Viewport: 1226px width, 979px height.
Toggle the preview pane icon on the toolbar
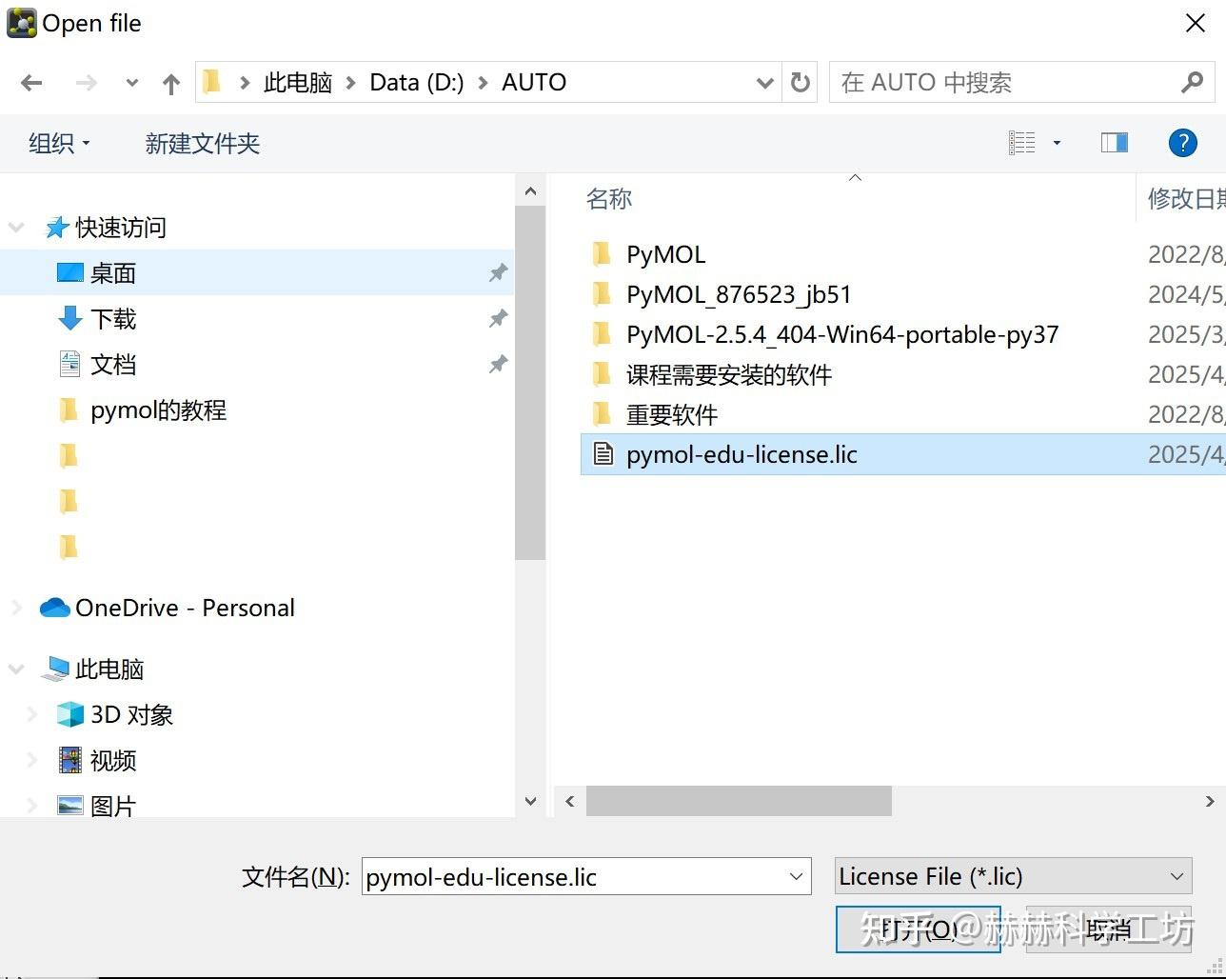pyautogui.click(x=1114, y=142)
